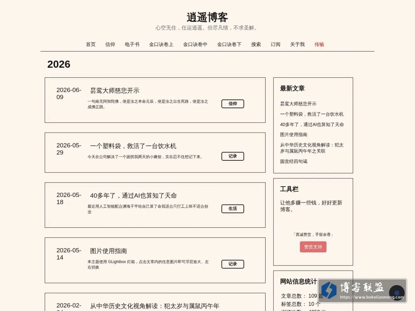This screenshot has width=415, height=311.
Task: Click excerpt 最近用人工智能配合渊海子平
Action: click(x=148, y=209)
